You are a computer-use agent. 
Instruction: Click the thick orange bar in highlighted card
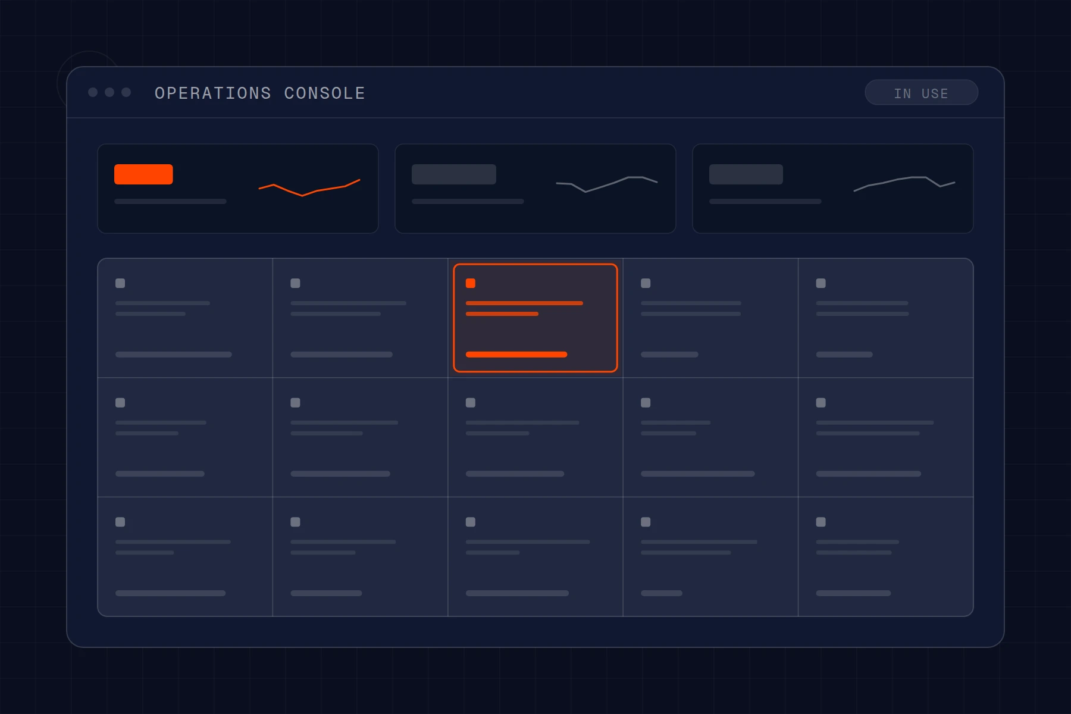point(516,355)
